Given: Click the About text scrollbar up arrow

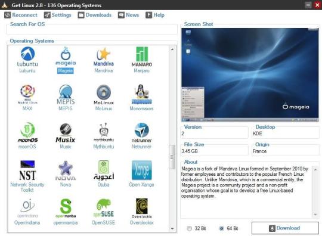Looking at the screenshot, I should click(315, 169).
